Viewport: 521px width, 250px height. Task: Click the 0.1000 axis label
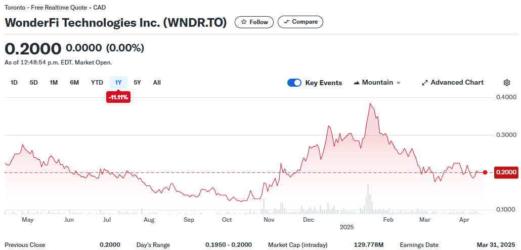pyautogui.click(x=505, y=210)
